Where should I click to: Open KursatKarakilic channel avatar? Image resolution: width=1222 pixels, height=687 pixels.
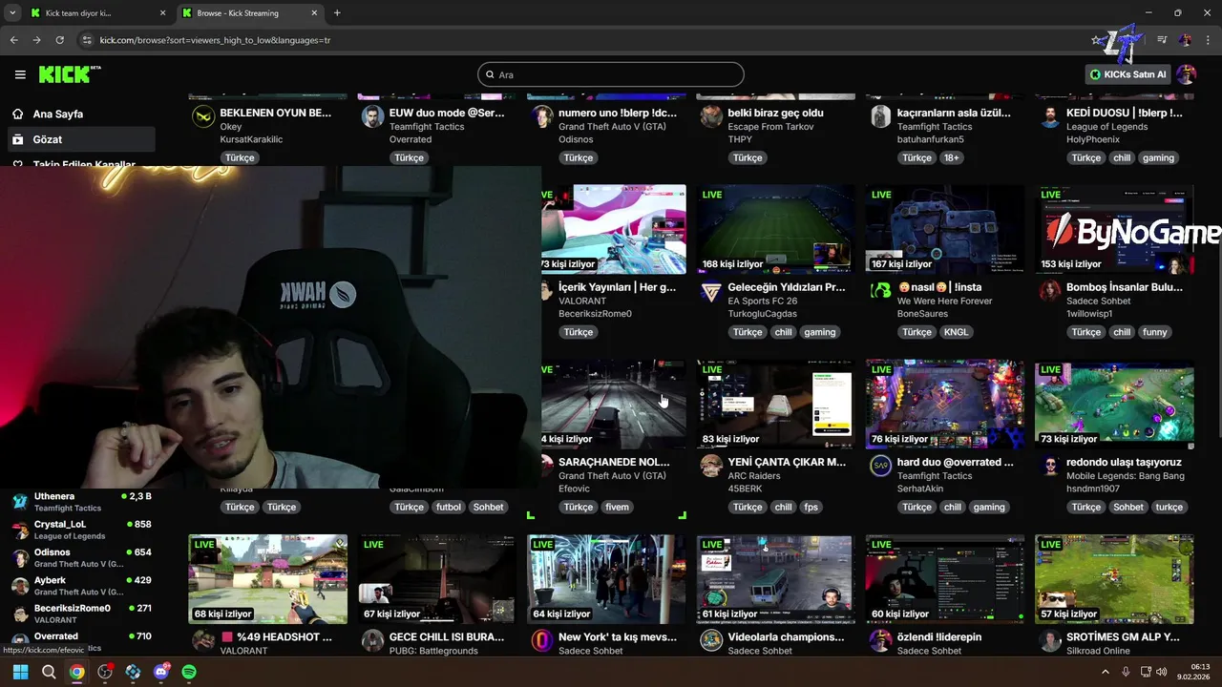click(x=203, y=116)
